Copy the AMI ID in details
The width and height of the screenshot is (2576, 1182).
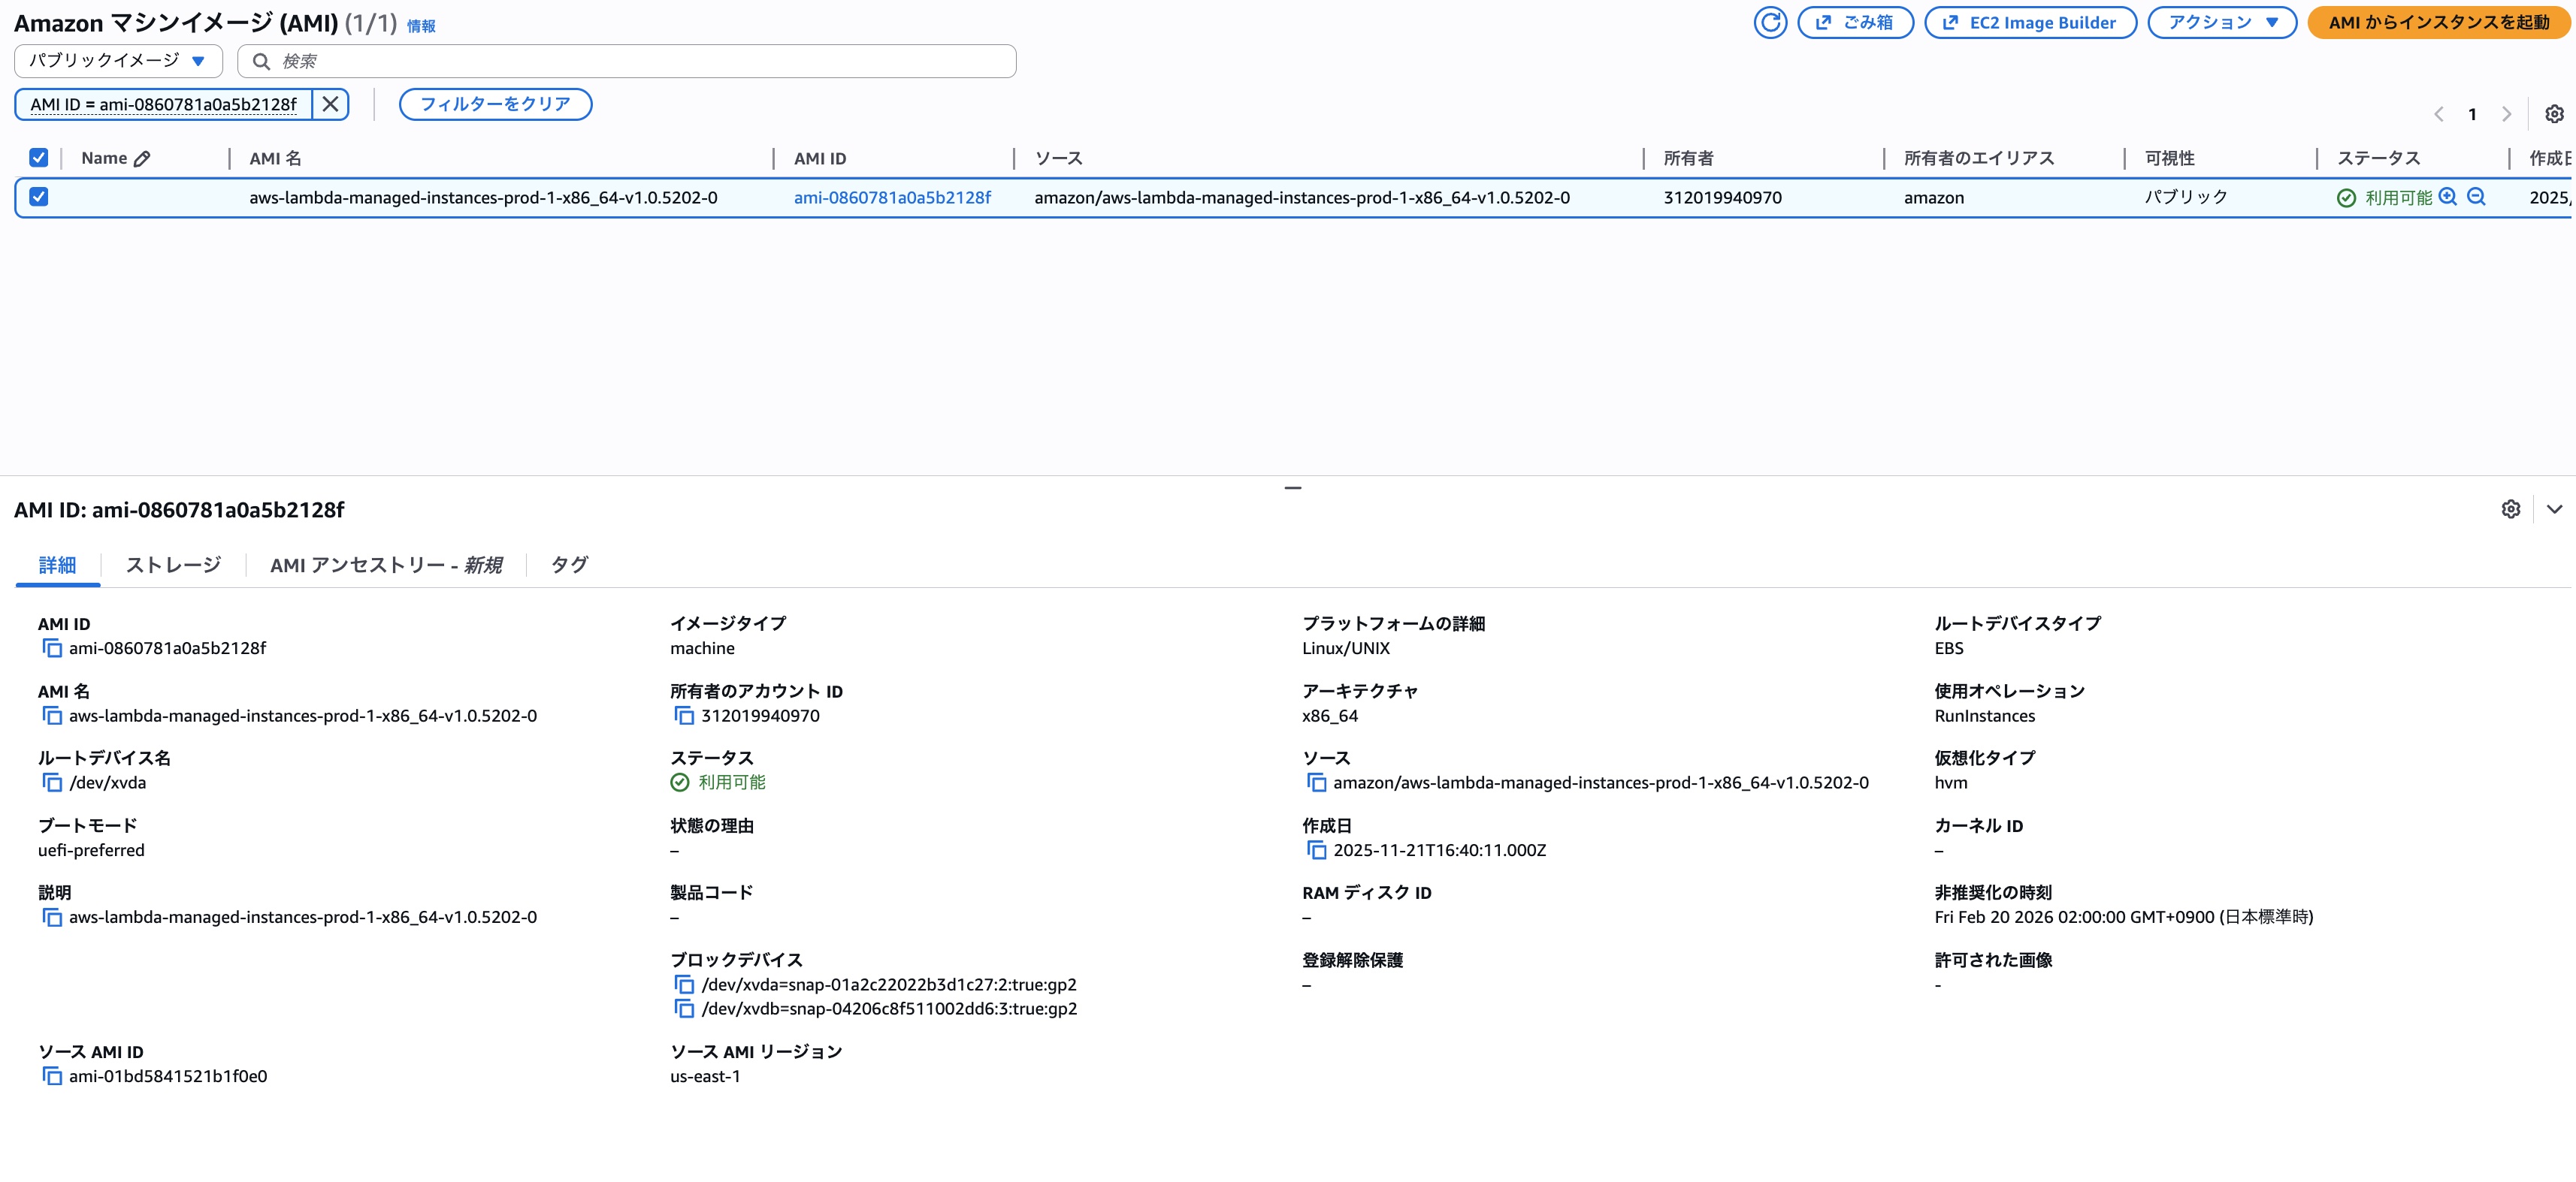pos(52,649)
